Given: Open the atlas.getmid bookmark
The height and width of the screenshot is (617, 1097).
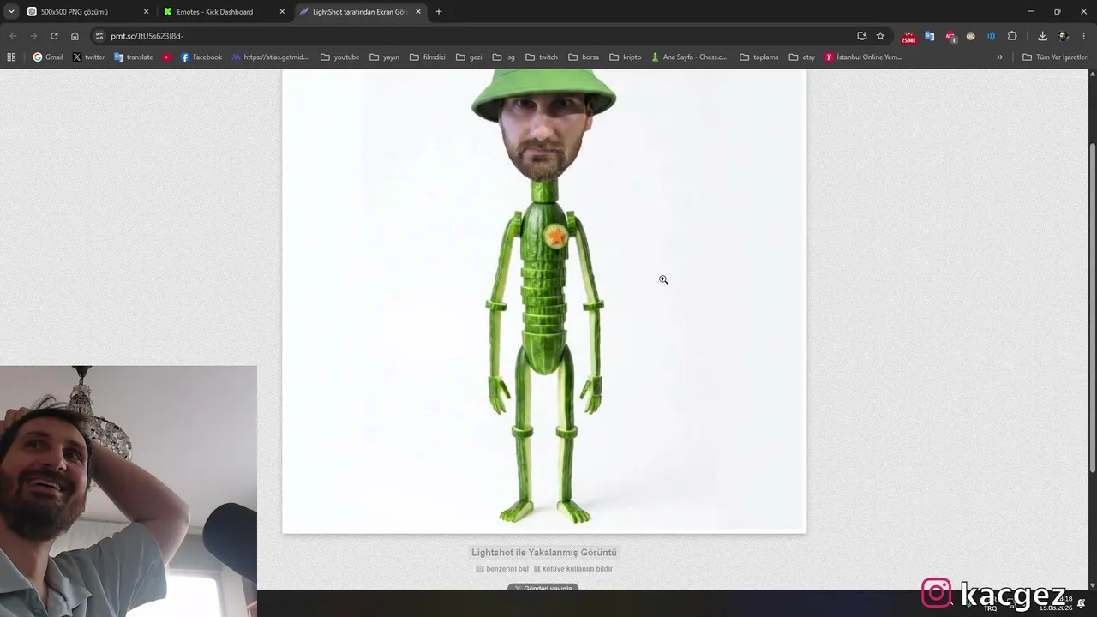Looking at the screenshot, I should 270,57.
